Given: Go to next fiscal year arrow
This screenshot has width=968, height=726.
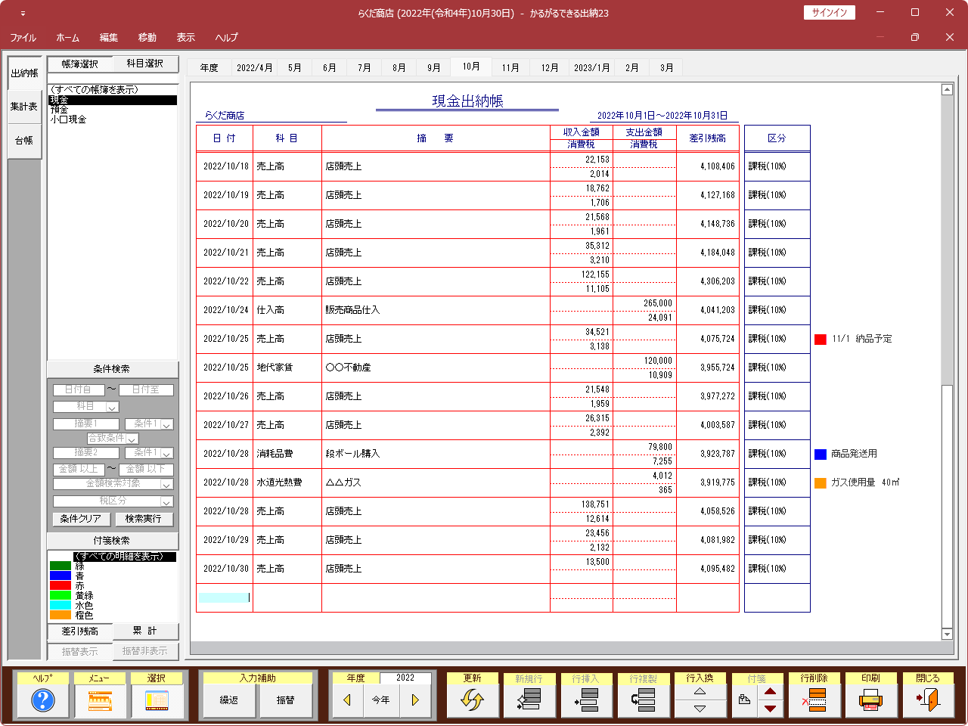Looking at the screenshot, I should pos(415,700).
